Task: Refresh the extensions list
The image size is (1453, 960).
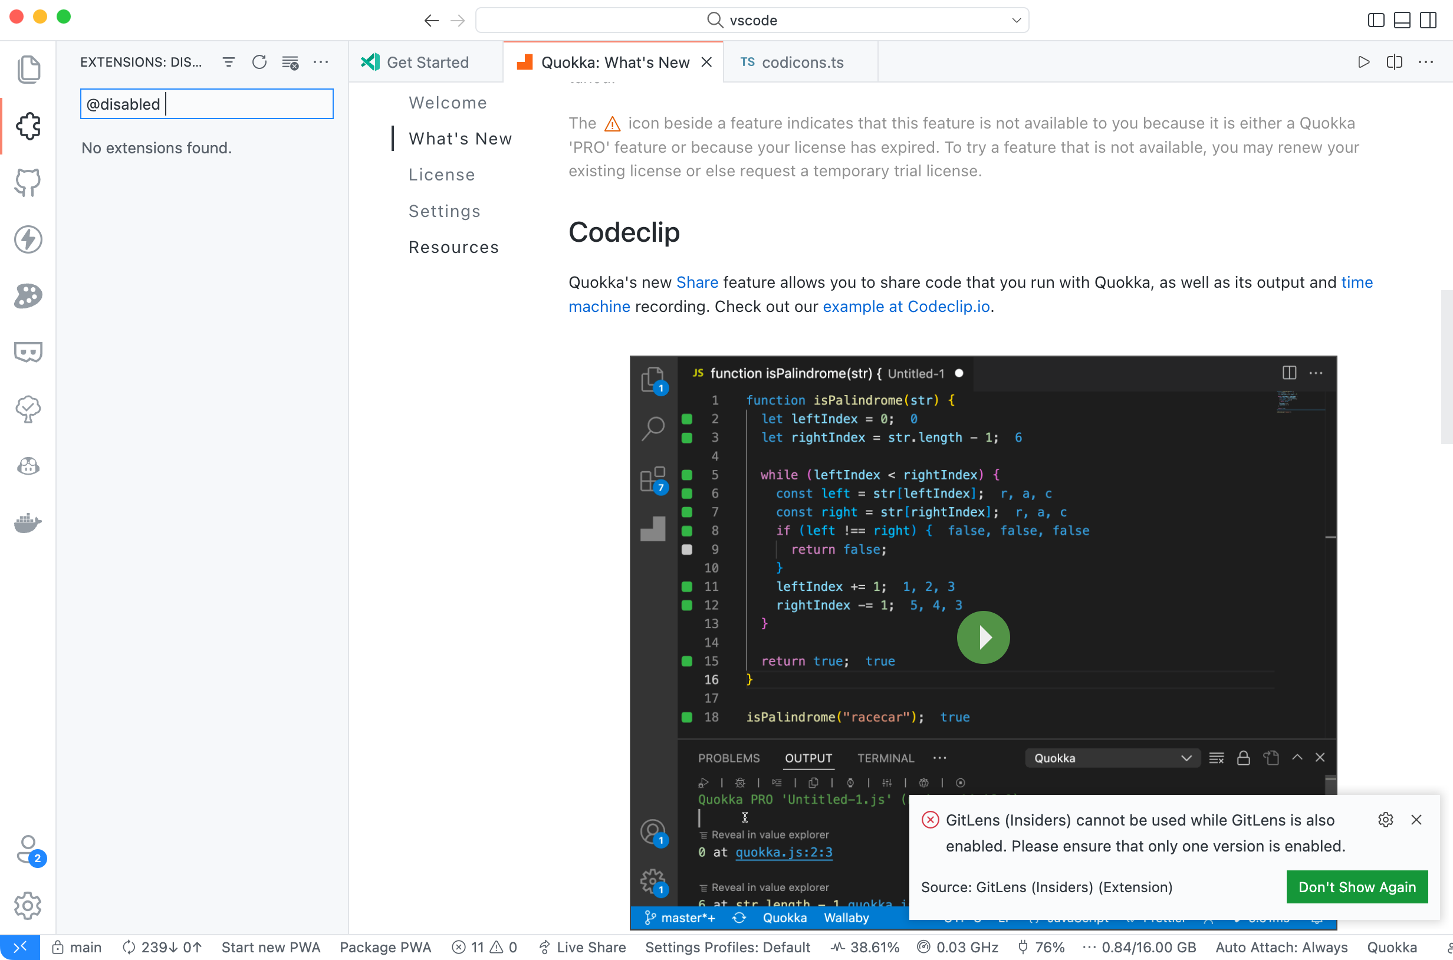Action: pos(259,62)
